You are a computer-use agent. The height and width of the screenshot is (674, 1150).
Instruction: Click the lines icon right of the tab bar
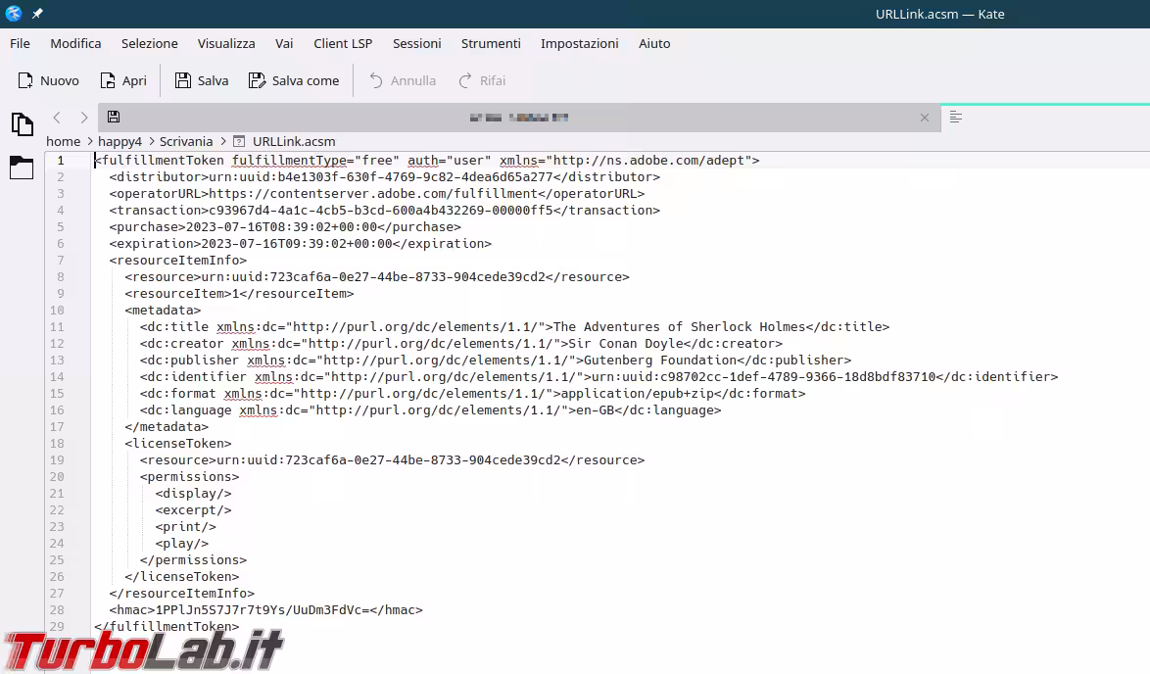coord(956,118)
